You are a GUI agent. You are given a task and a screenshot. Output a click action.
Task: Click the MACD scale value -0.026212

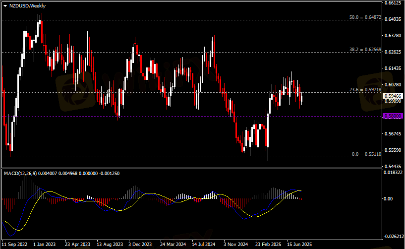(393, 237)
